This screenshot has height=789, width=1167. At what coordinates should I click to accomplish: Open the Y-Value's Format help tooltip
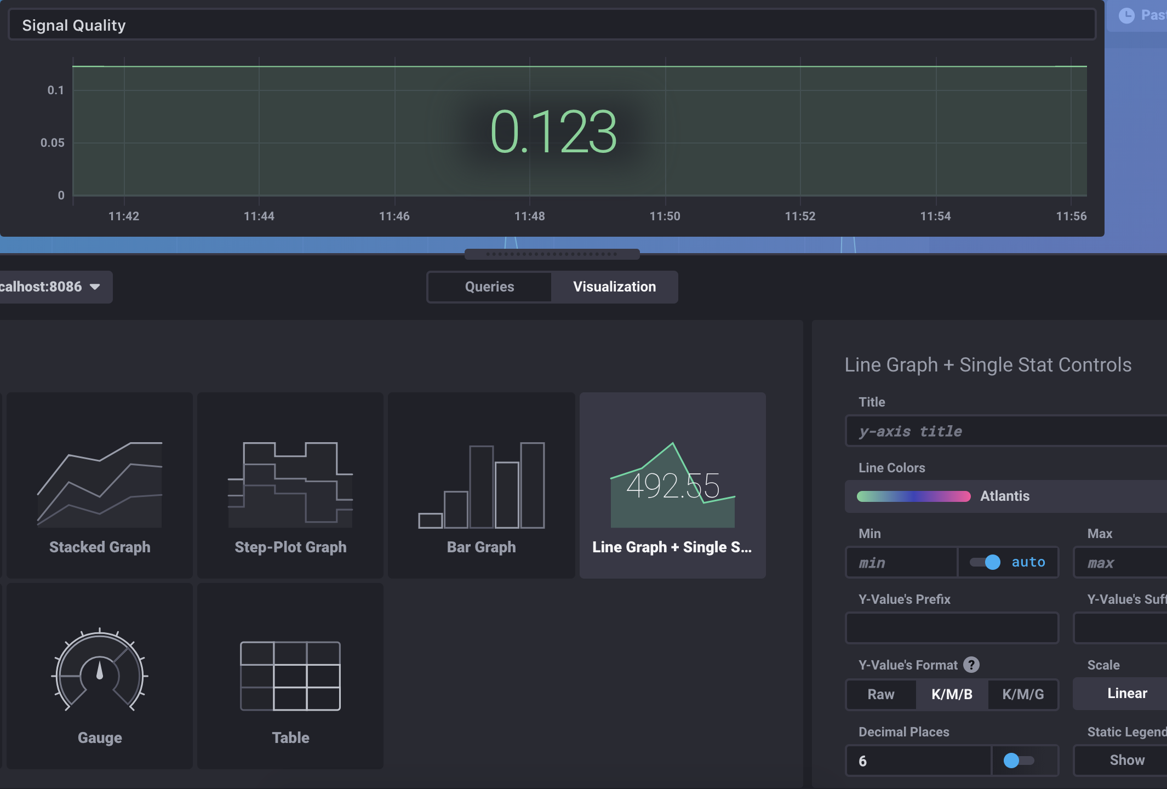click(x=972, y=665)
